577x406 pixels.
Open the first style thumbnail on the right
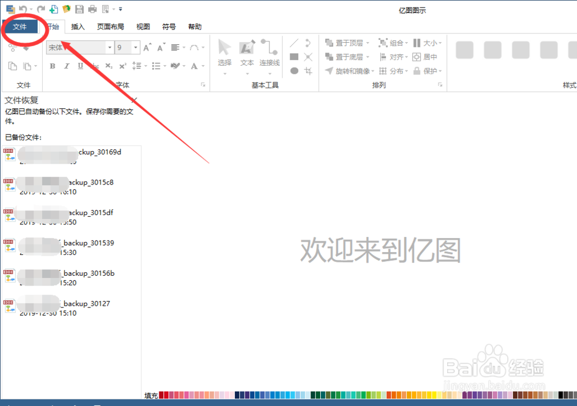tap(464, 50)
